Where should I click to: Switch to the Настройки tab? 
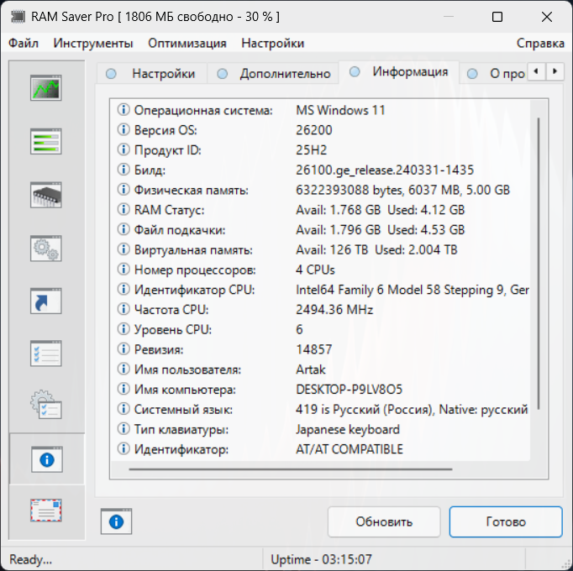point(152,73)
